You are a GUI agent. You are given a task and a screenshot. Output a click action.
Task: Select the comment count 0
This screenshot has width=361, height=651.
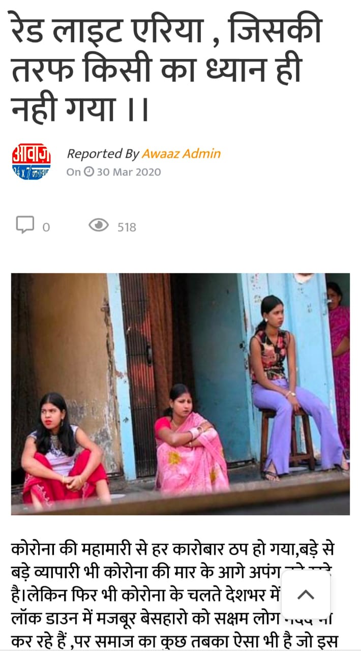(46, 227)
